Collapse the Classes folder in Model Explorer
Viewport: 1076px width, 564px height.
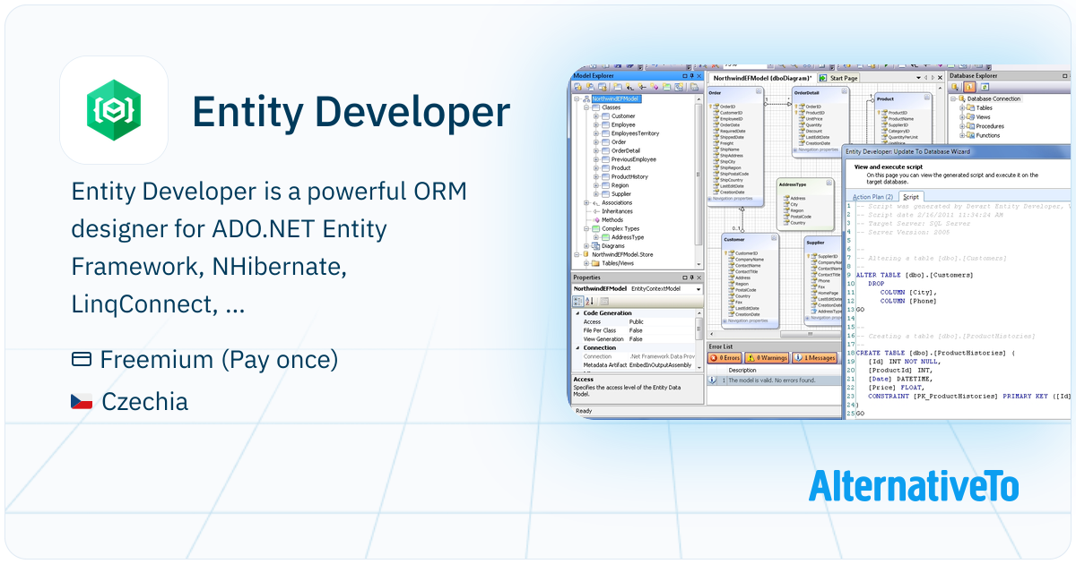(x=586, y=107)
